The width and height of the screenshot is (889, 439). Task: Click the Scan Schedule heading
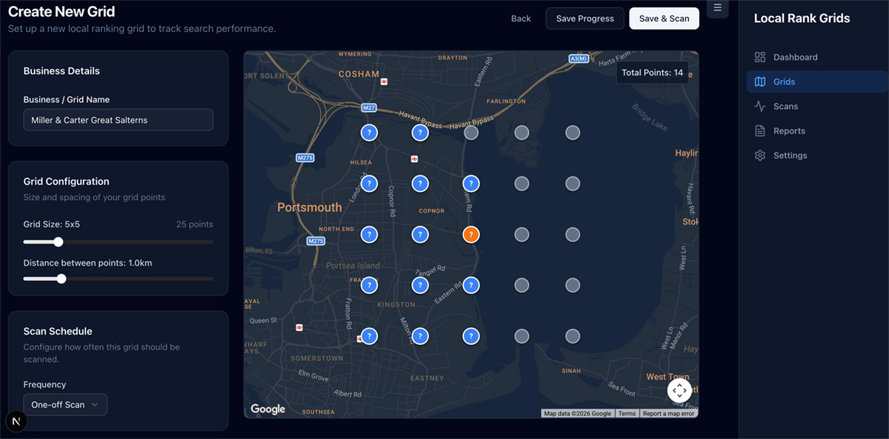(58, 331)
